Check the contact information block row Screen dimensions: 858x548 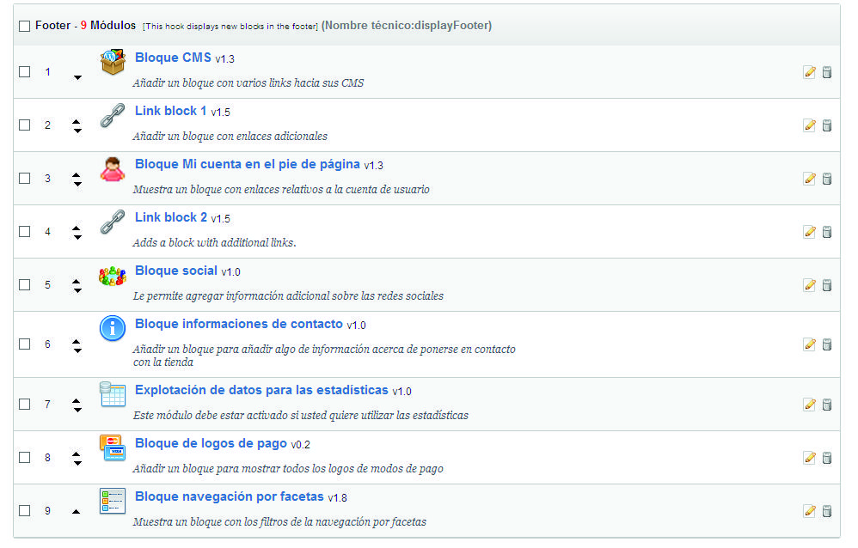[x=25, y=344]
